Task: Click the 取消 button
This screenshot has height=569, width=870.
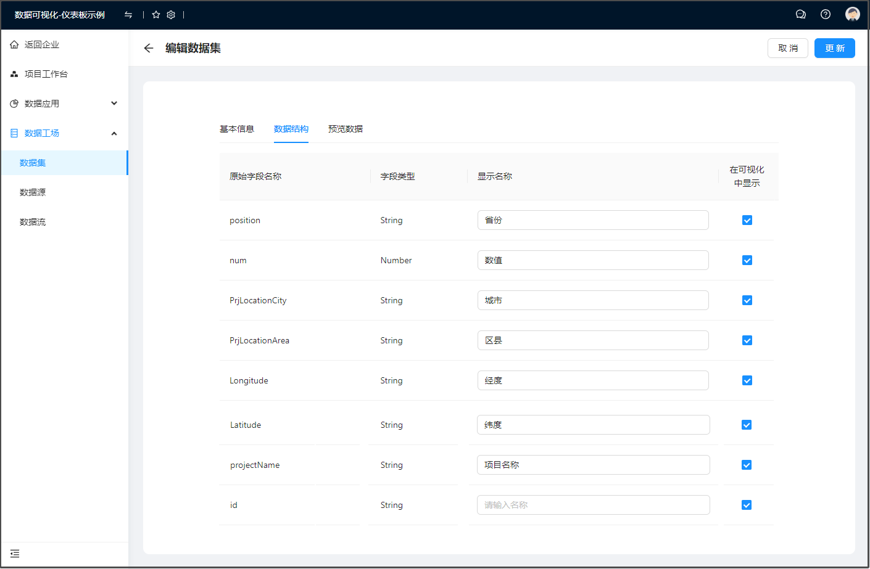Action: 787,48
